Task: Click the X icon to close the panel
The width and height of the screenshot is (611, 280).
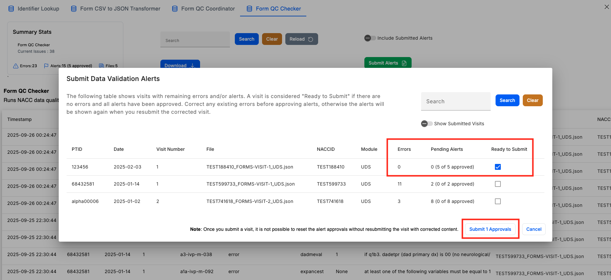Action: pos(606,7)
